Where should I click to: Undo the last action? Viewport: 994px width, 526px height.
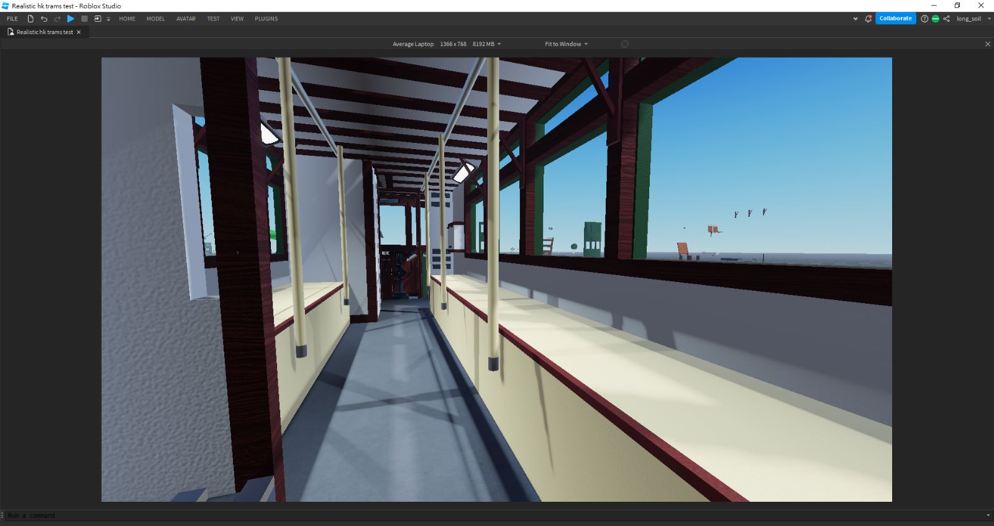[x=44, y=19]
